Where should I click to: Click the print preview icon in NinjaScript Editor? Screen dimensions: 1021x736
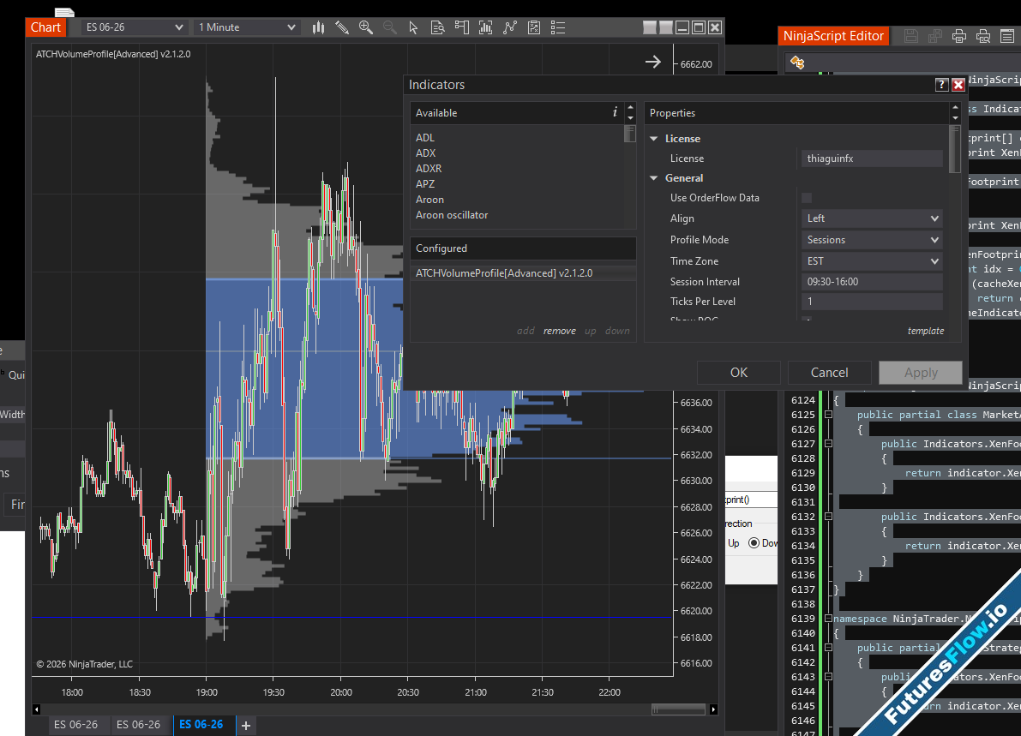pyautogui.click(x=983, y=36)
